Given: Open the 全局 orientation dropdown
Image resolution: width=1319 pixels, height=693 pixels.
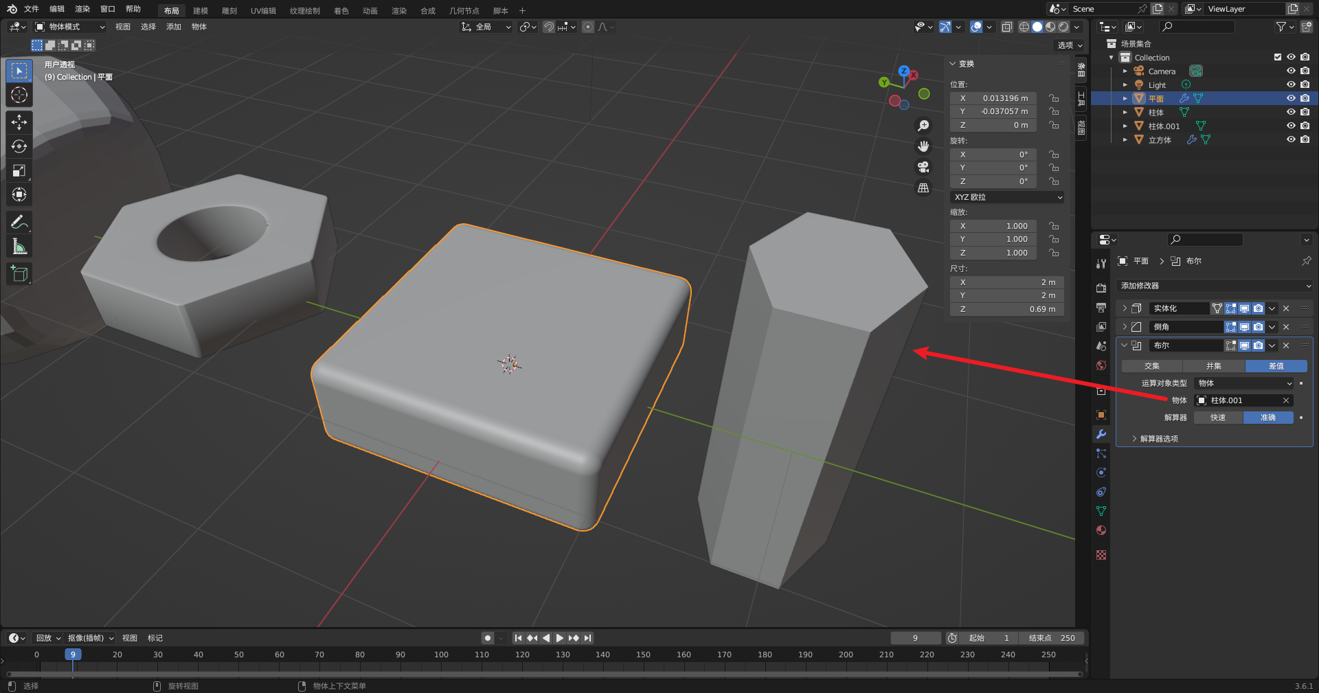Looking at the screenshot, I should [x=486, y=27].
